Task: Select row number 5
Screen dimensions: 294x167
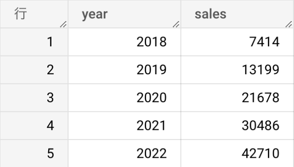Action: [x=34, y=153]
